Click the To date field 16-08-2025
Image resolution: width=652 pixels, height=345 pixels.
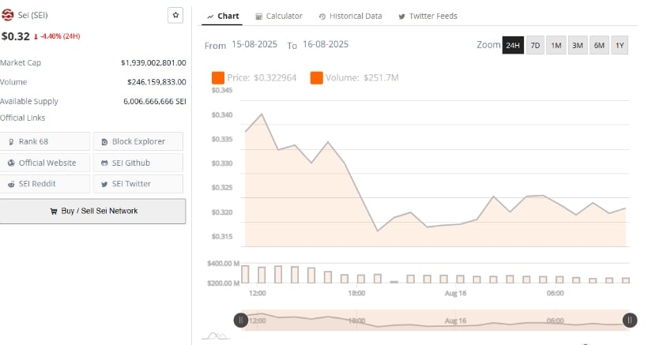(x=326, y=44)
